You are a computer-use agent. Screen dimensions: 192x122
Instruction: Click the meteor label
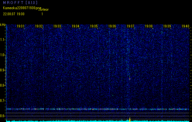click(x=43, y=10)
